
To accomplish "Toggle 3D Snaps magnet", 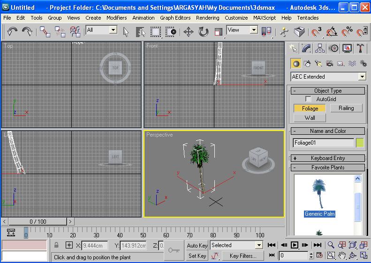I will (x=316, y=32).
